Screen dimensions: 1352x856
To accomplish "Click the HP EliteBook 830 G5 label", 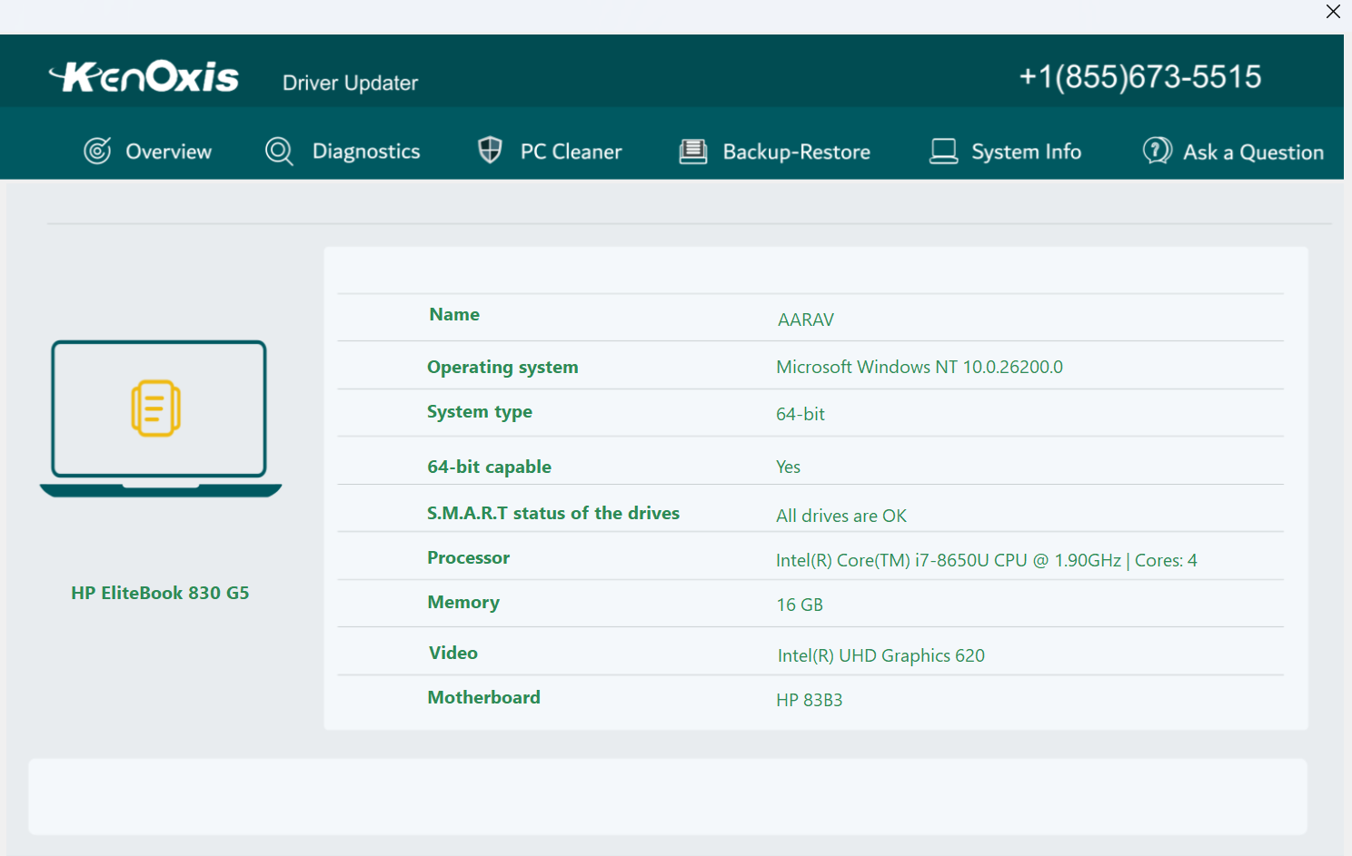I will [160, 592].
